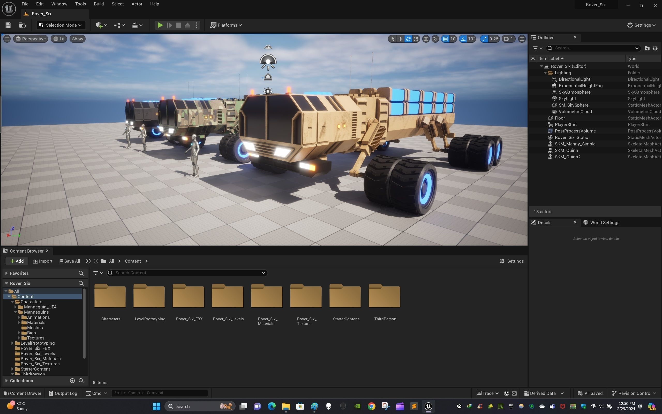Open the Content Browser filter icon dropdown

[x=98, y=273]
